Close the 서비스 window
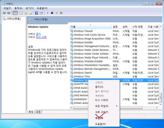The height and width of the screenshot is (128, 164). point(159,4)
